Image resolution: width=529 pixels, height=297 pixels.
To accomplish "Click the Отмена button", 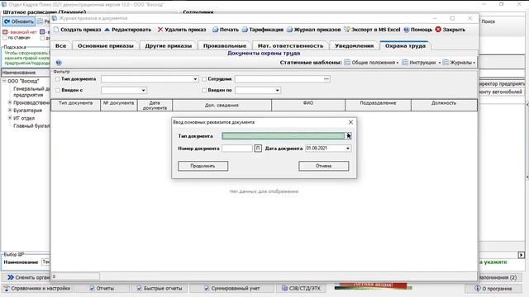I will 323,166.
